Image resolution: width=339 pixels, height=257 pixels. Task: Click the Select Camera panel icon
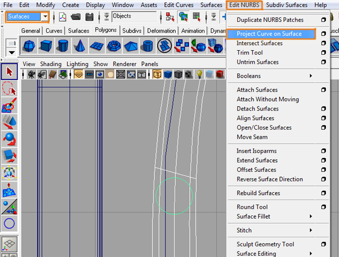(32, 74)
